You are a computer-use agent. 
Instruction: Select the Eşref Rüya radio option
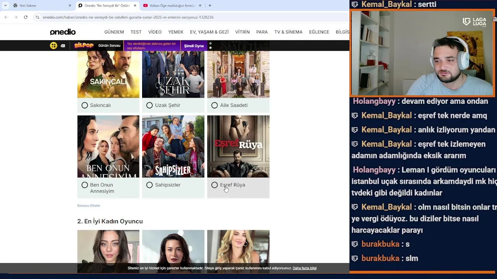214,185
